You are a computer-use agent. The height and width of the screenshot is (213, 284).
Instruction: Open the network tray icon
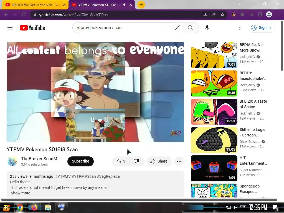click(x=229, y=207)
